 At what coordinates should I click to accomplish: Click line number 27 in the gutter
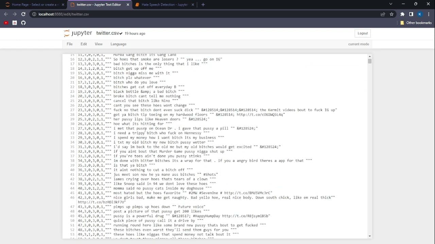coord(72,110)
